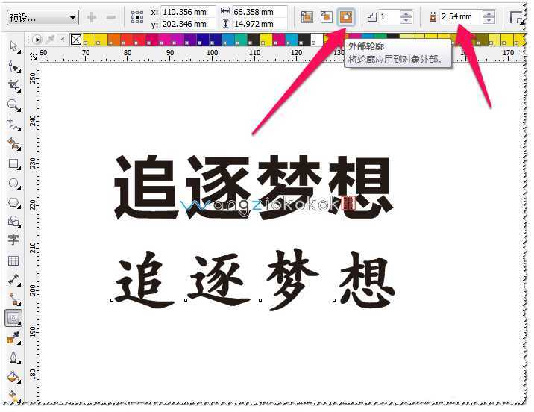Activate the Zoom magnifier tool
Screen dimensions: 534x412
tap(13, 105)
